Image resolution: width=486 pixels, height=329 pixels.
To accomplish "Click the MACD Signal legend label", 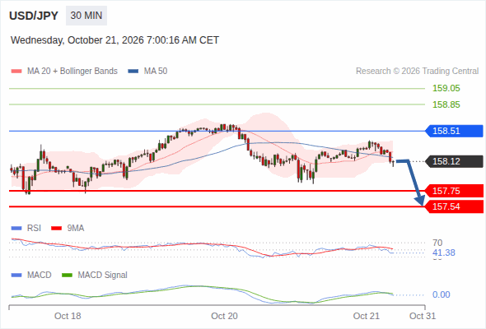I will pyautogui.click(x=103, y=276).
